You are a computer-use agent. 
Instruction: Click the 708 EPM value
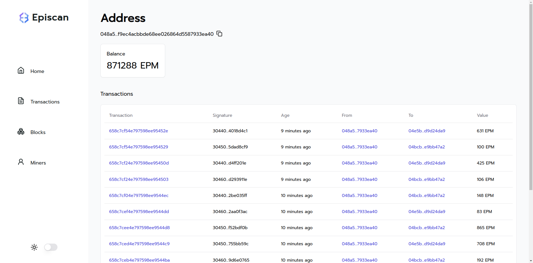click(486, 244)
